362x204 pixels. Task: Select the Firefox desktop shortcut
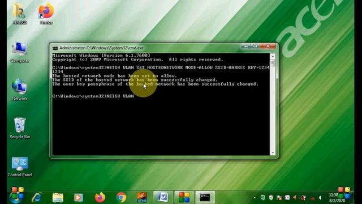click(46, 13)
